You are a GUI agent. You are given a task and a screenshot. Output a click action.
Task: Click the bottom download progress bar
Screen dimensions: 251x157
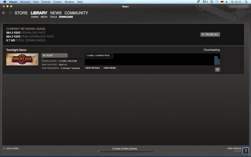(125, 152)
